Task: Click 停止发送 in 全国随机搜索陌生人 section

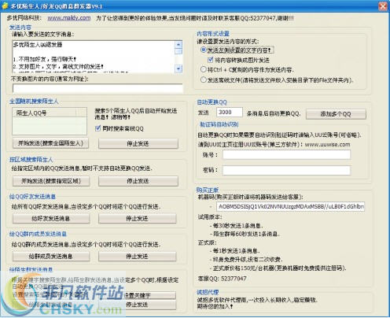Action: point(138,144)
